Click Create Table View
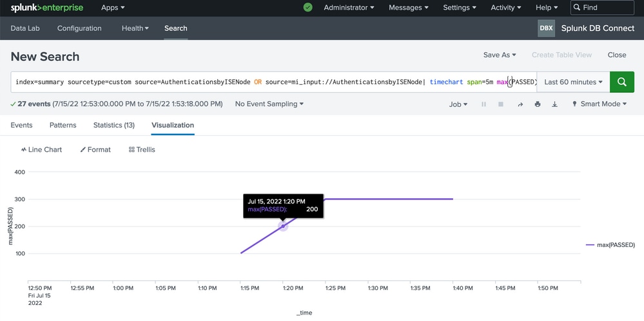 561,55
